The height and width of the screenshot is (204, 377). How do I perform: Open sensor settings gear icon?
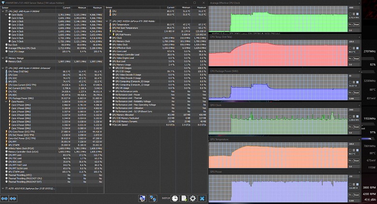192,198
